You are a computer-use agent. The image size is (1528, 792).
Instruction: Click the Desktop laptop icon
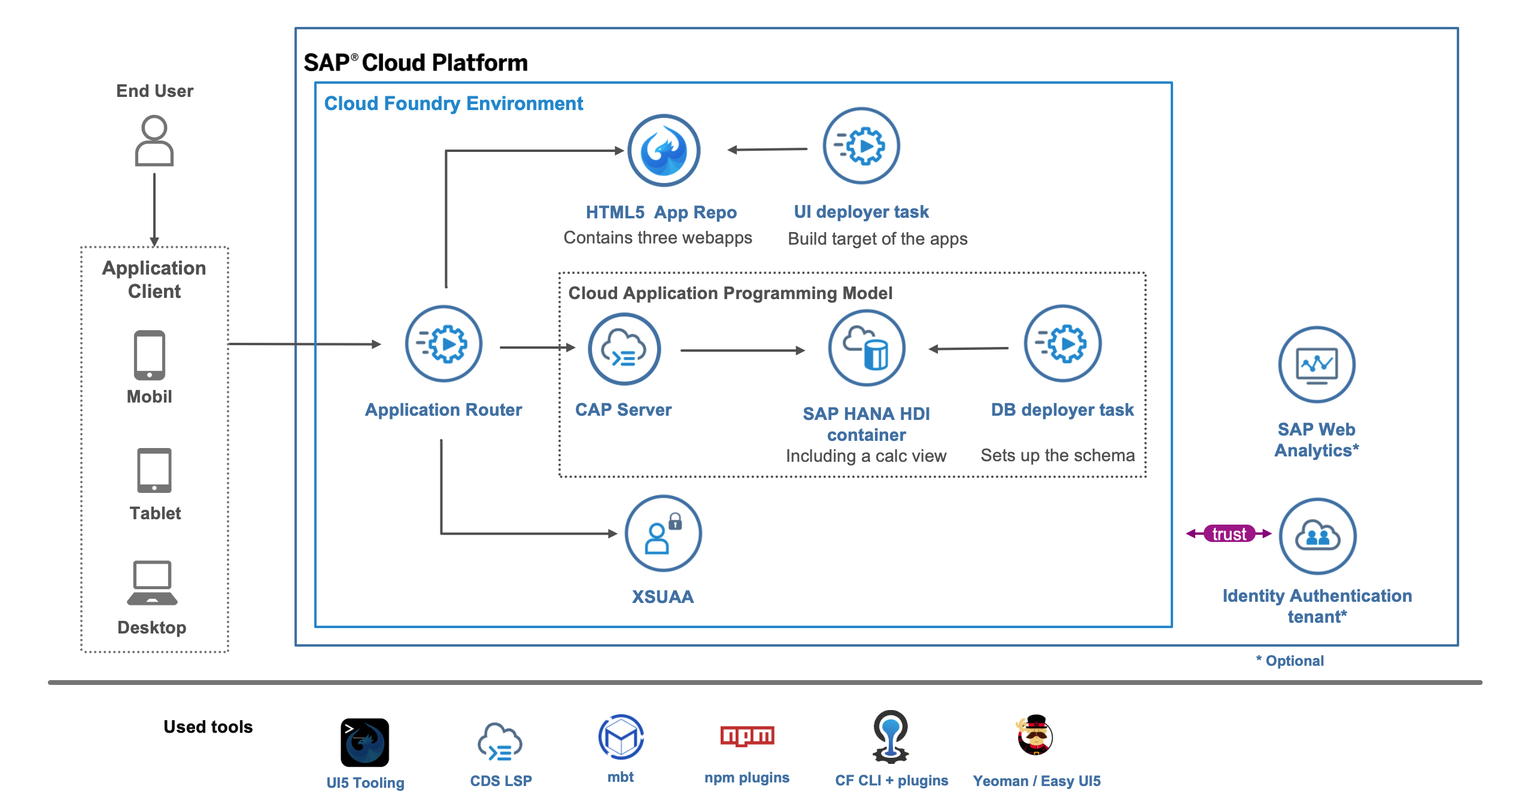coord(152,583)
